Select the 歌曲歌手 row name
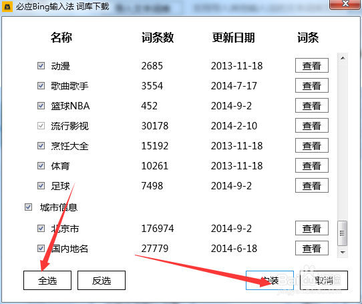This screenshot has width=362, height=304. point(69,86)
